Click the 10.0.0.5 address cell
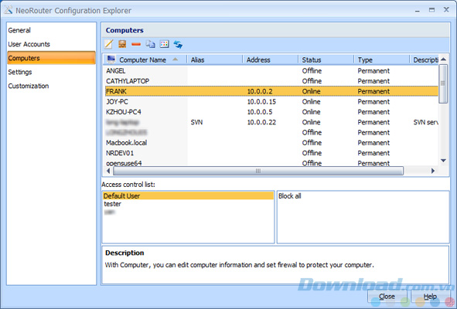This screenshot has height=309, width=457. pos(260,112)
